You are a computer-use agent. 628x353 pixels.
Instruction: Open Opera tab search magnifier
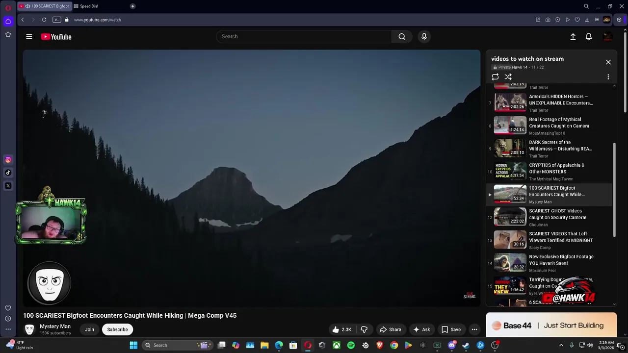click(586, 6)
